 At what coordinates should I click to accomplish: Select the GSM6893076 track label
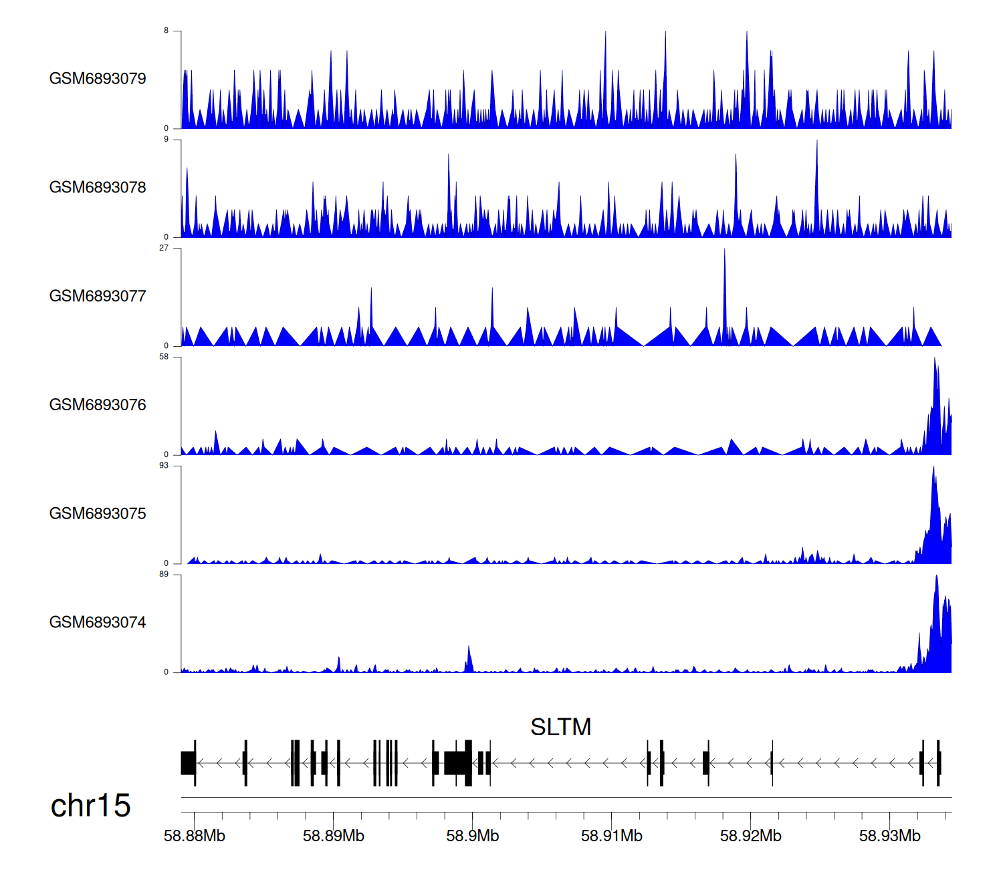pyautogui.click(x=98, y=405)
